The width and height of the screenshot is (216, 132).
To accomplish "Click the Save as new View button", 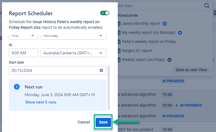I will [x=191, y=70].
